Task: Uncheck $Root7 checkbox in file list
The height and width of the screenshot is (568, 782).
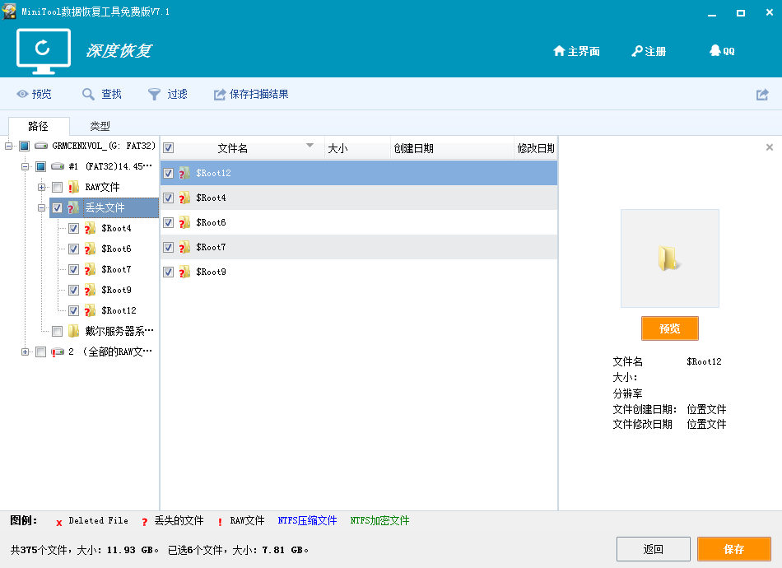Action: (169, 247)
